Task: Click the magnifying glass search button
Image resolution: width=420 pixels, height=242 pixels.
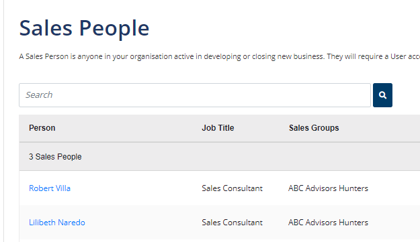Action: coord(382,95)
